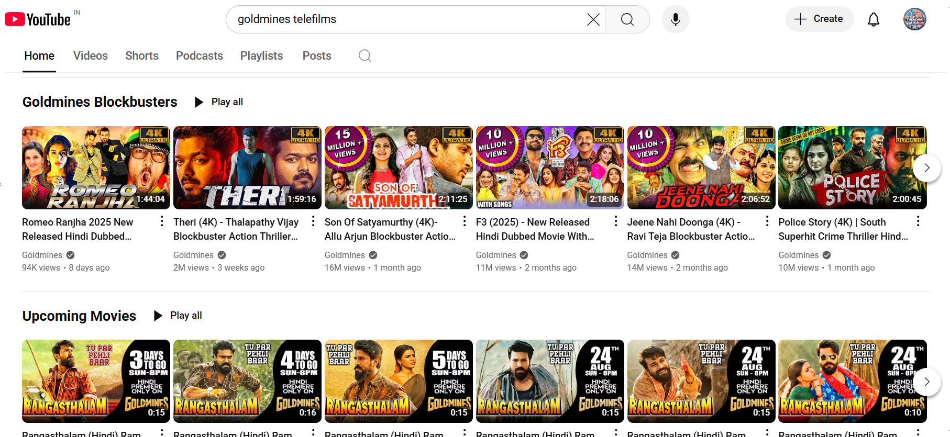This screenshot has width=950, height=437.
Task: Open the Podcasts tab
Action: click(x=200, y=56)
